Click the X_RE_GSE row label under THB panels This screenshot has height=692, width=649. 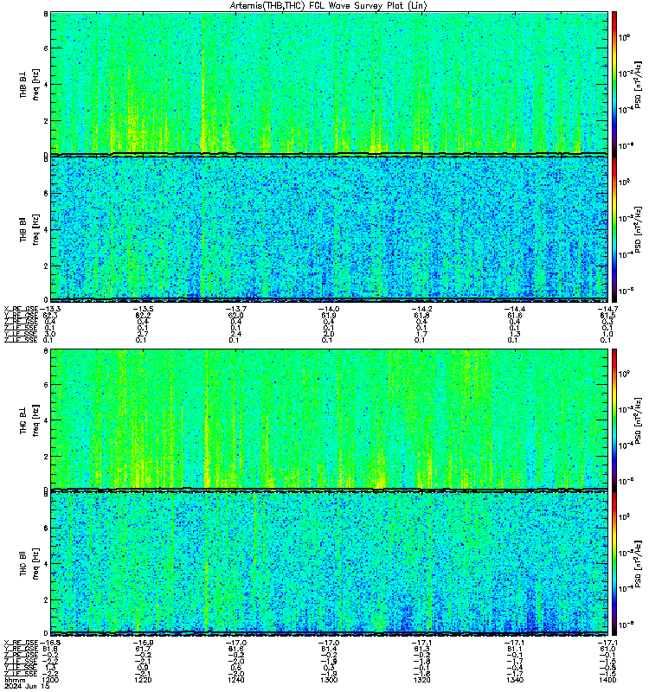coord(21,309)
